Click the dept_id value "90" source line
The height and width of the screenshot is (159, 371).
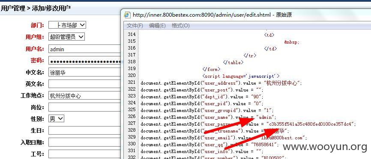point(202,97)
